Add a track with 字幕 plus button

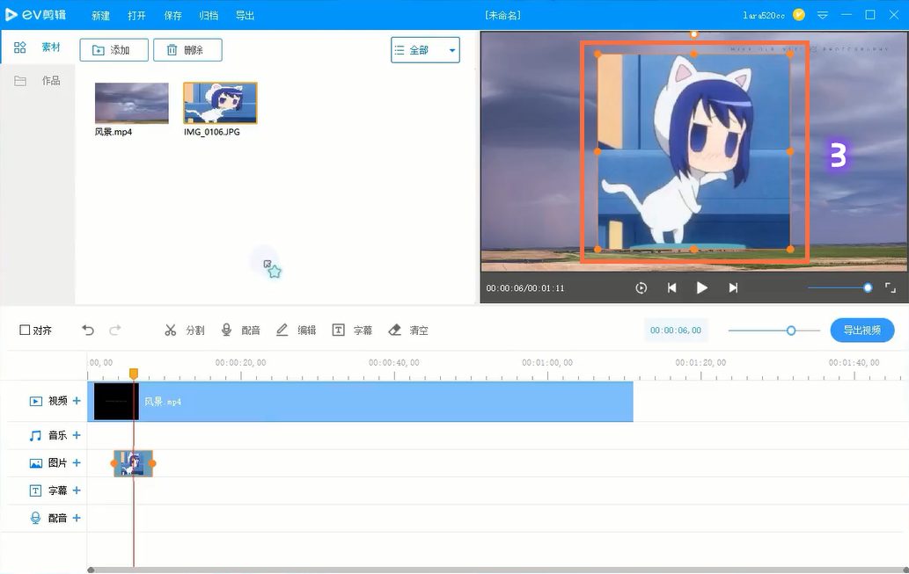(77, 490)
